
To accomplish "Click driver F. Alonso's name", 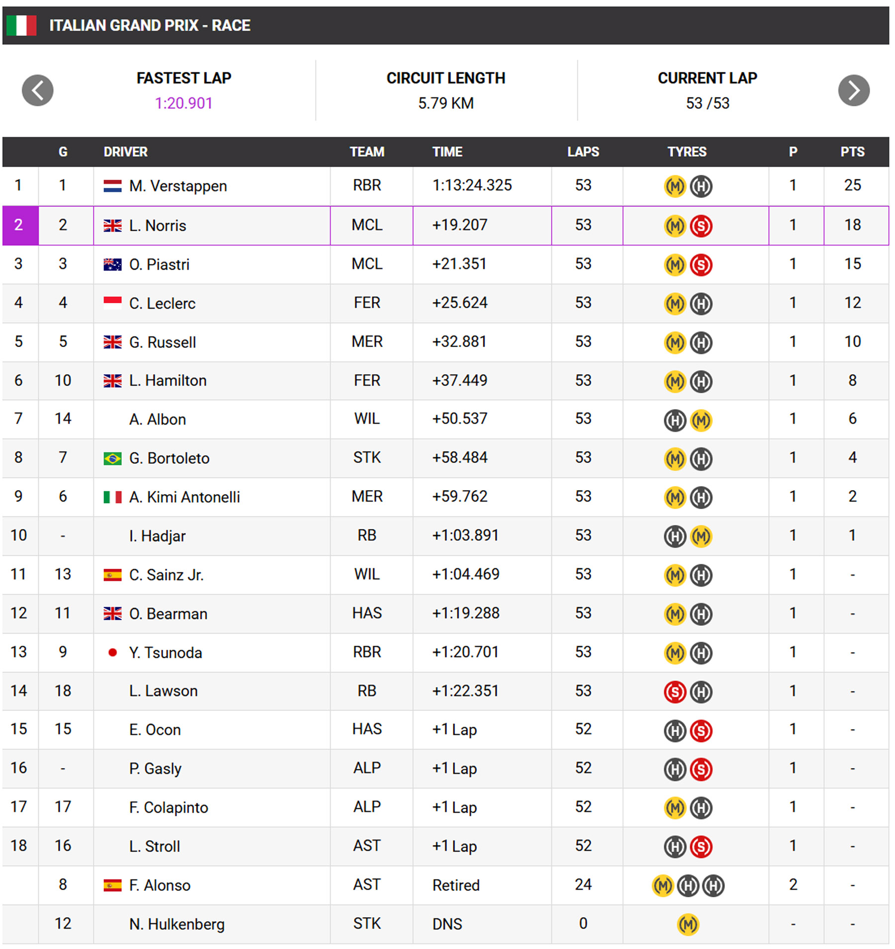I will tap(160, 885).
